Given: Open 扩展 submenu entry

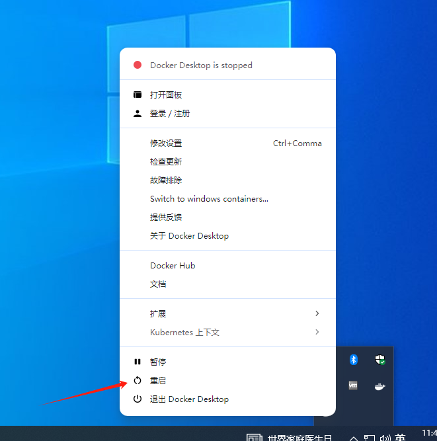Looking at the screenshot, I should 227,313.
